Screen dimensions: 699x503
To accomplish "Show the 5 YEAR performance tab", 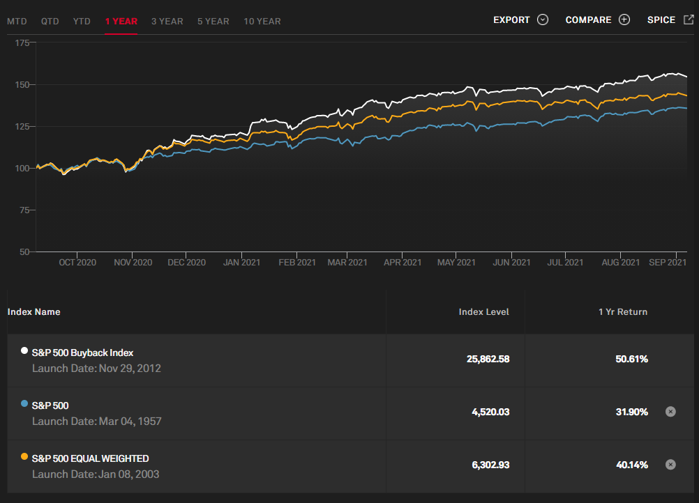I will point(213,22).
